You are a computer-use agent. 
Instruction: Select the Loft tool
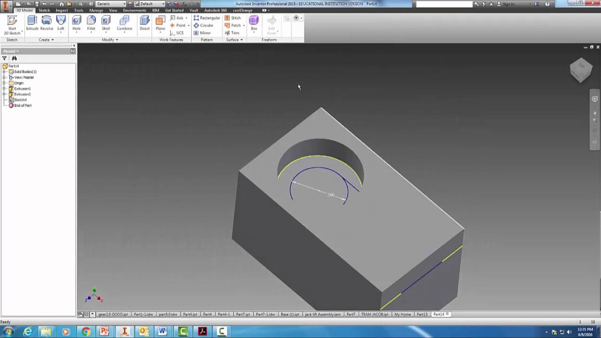coord(61,23)
